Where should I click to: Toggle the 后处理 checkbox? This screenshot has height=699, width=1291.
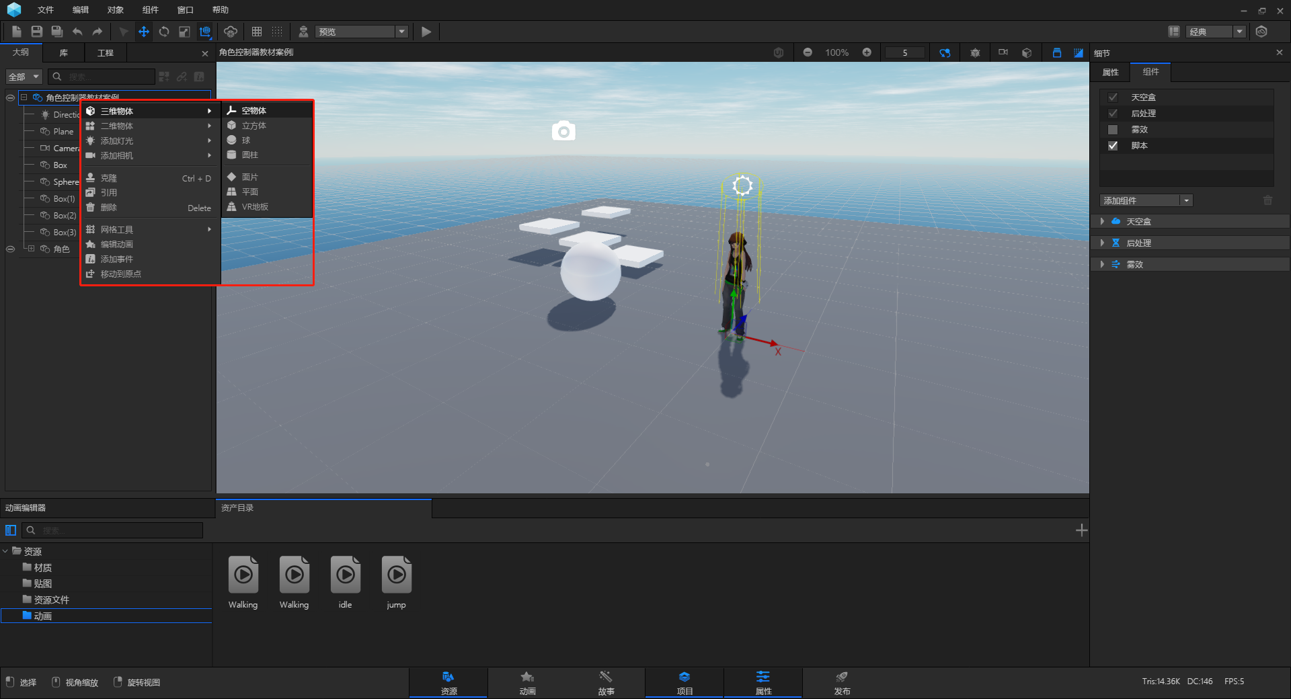[x=1113, y=114]
